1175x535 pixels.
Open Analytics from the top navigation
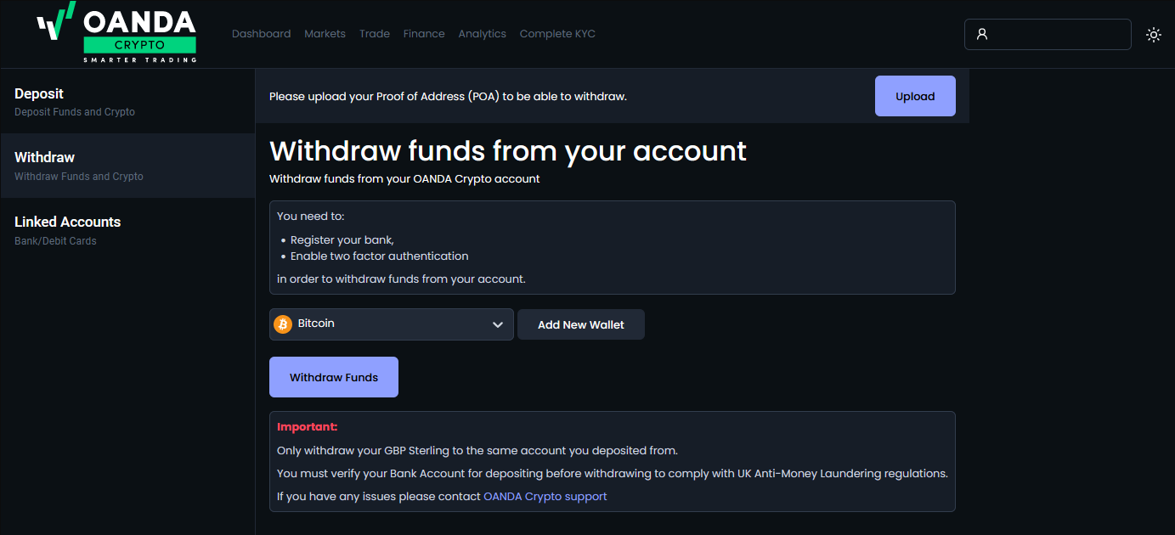tap(482, 34)
